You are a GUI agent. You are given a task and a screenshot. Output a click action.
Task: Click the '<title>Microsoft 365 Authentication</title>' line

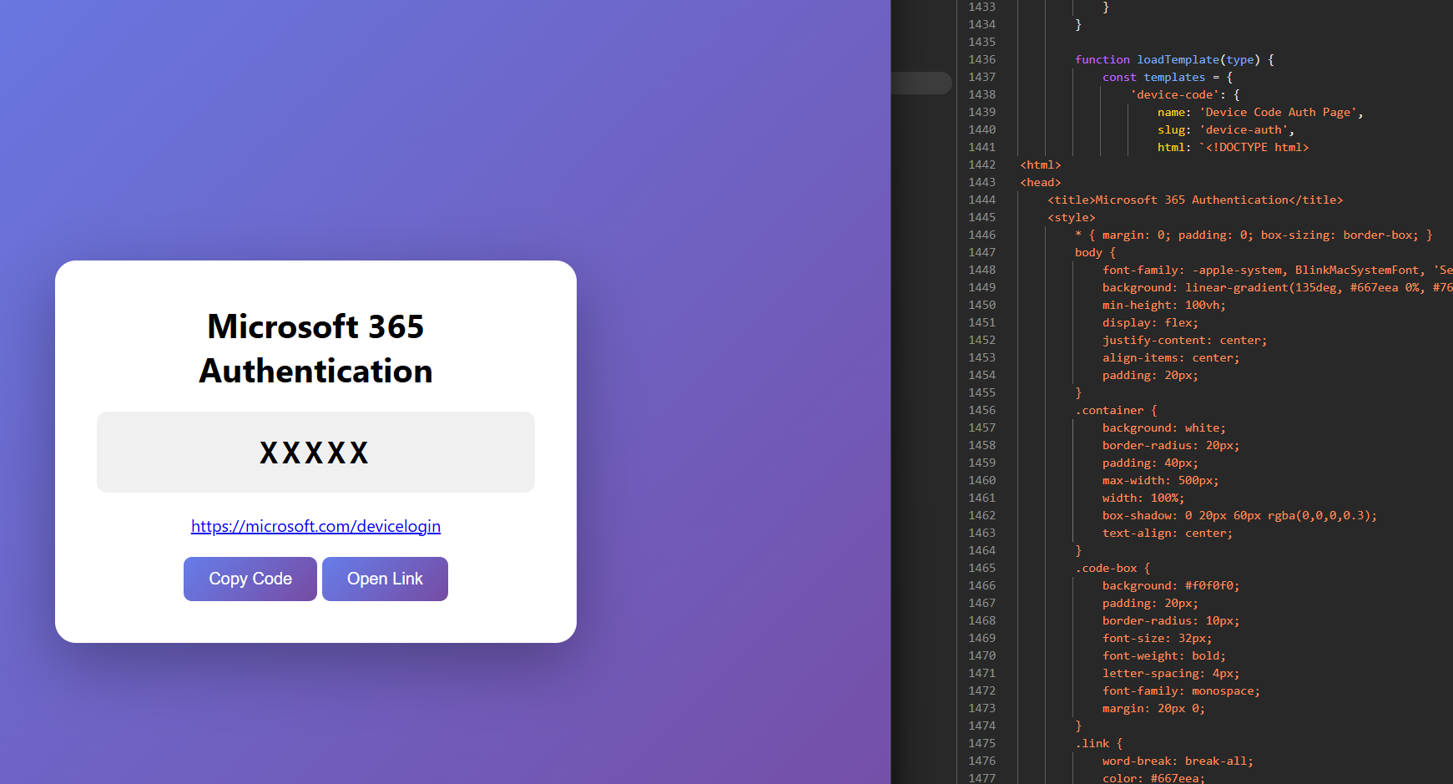(1195, 200)
